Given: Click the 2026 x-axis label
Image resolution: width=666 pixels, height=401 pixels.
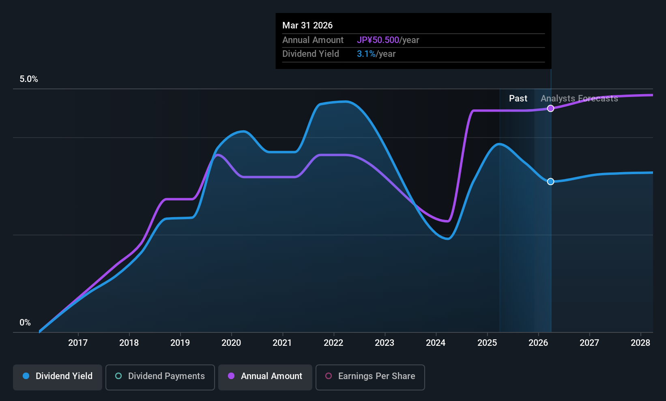Looking at the screenshot, I should 538,343.
